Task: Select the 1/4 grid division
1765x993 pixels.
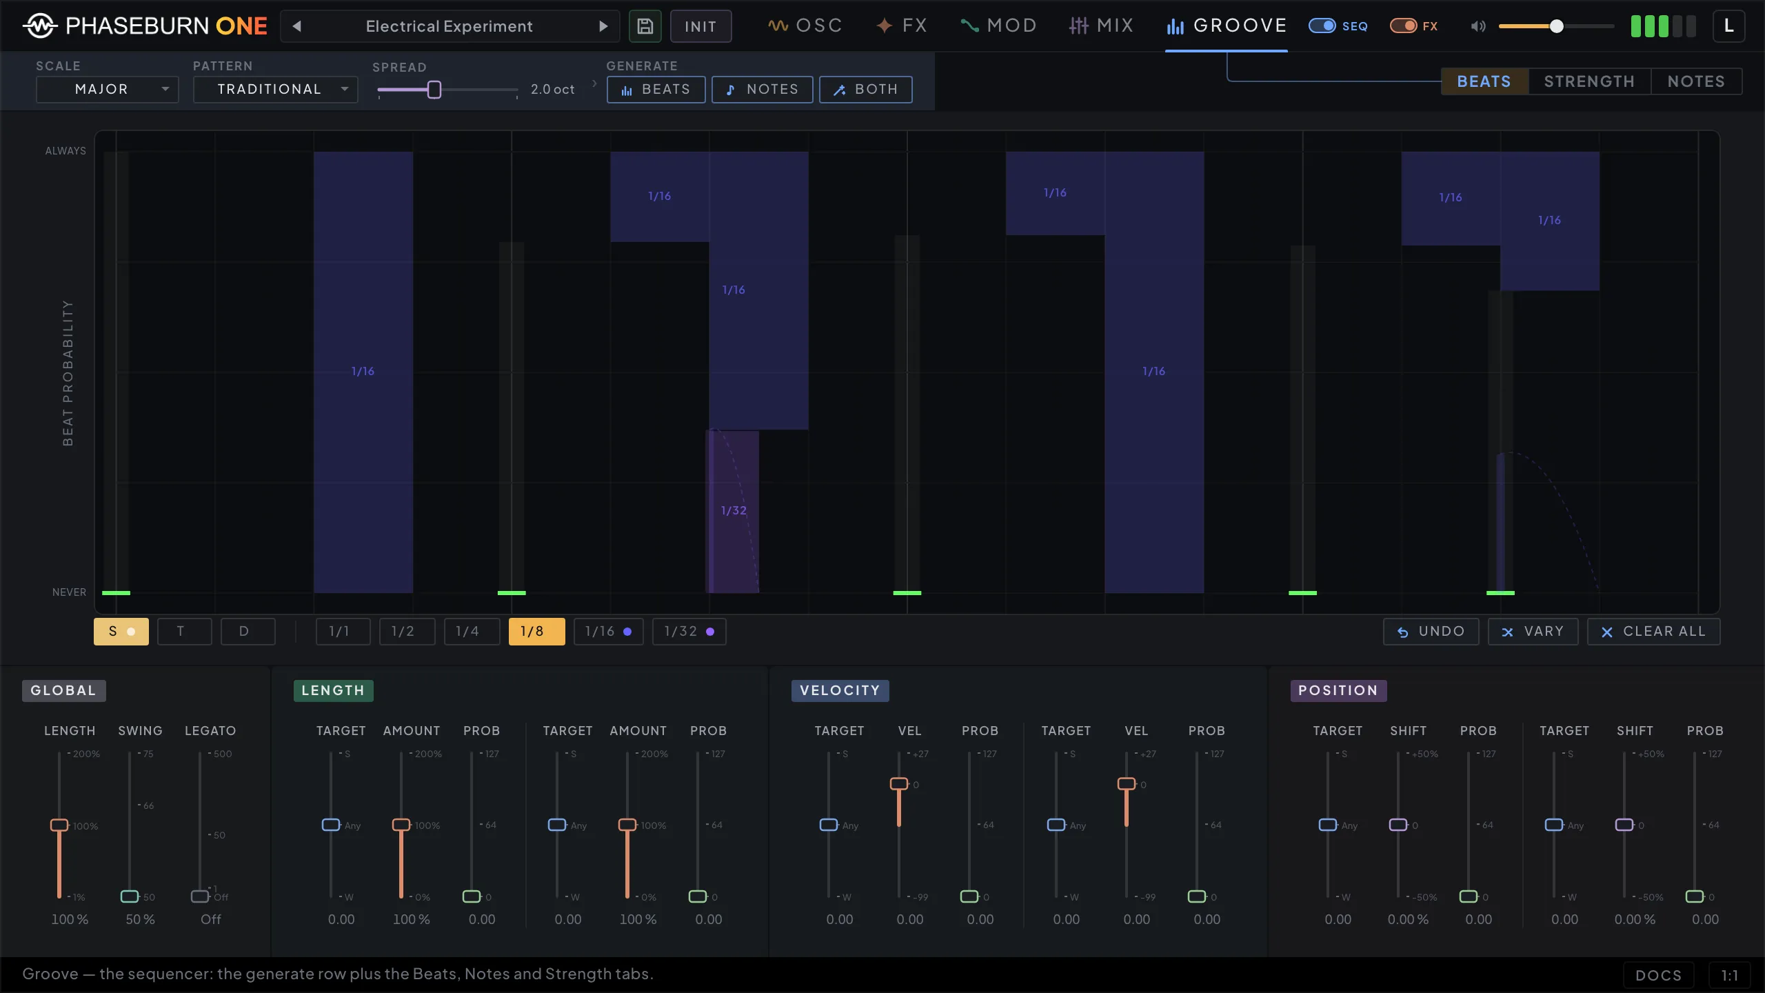Action: coord(472,632)
